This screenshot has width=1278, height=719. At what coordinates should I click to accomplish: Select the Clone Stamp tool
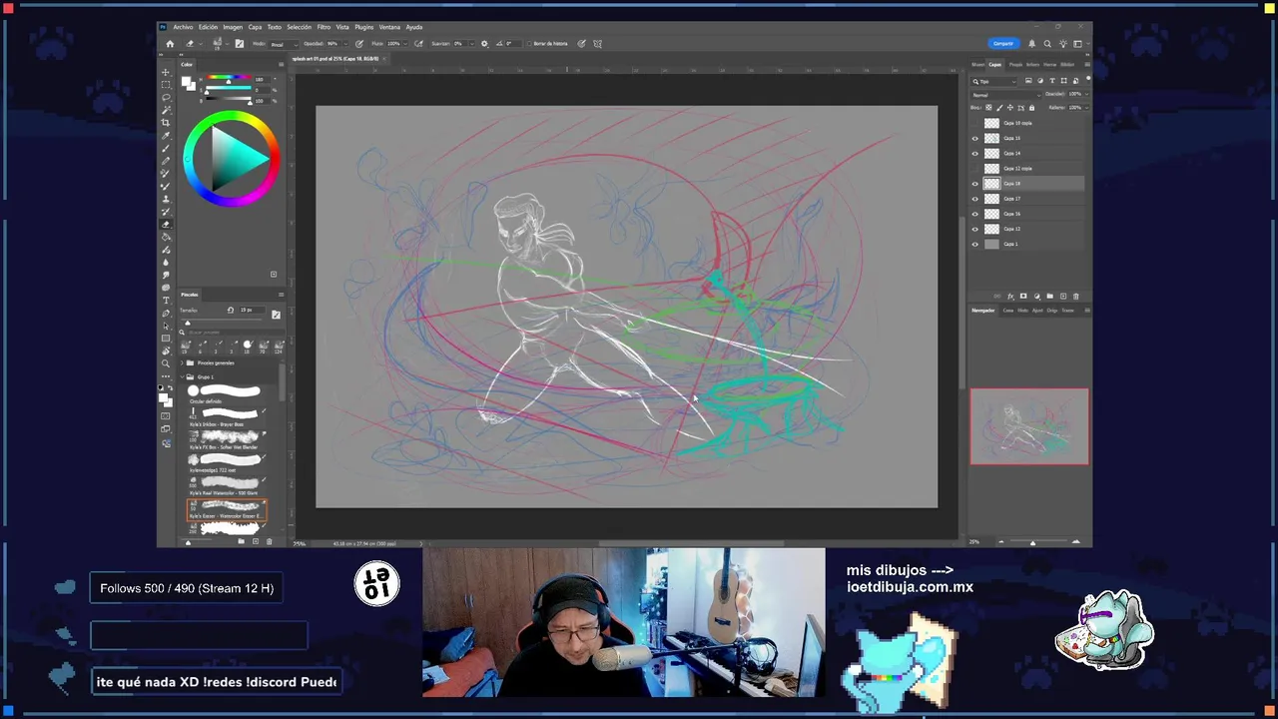tap(166, 199)
